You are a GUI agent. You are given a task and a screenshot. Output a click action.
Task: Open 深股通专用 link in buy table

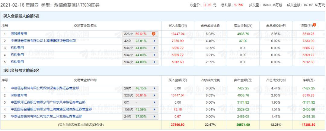(19, 33)
